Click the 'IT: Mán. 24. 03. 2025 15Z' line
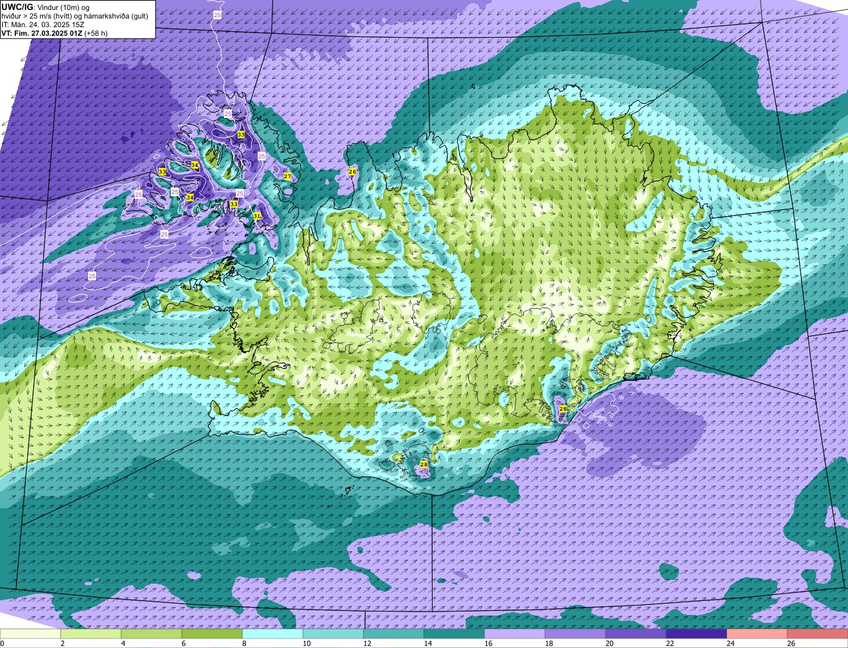Image resolution: width=848 pixels, height=648 pixels. click(x=43, y=25)
